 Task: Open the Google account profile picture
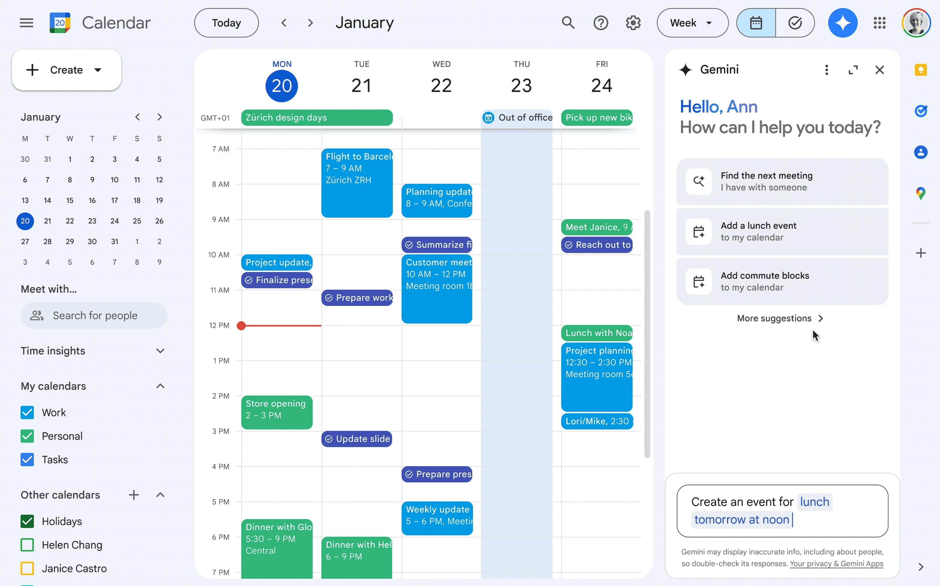point(916,23)
